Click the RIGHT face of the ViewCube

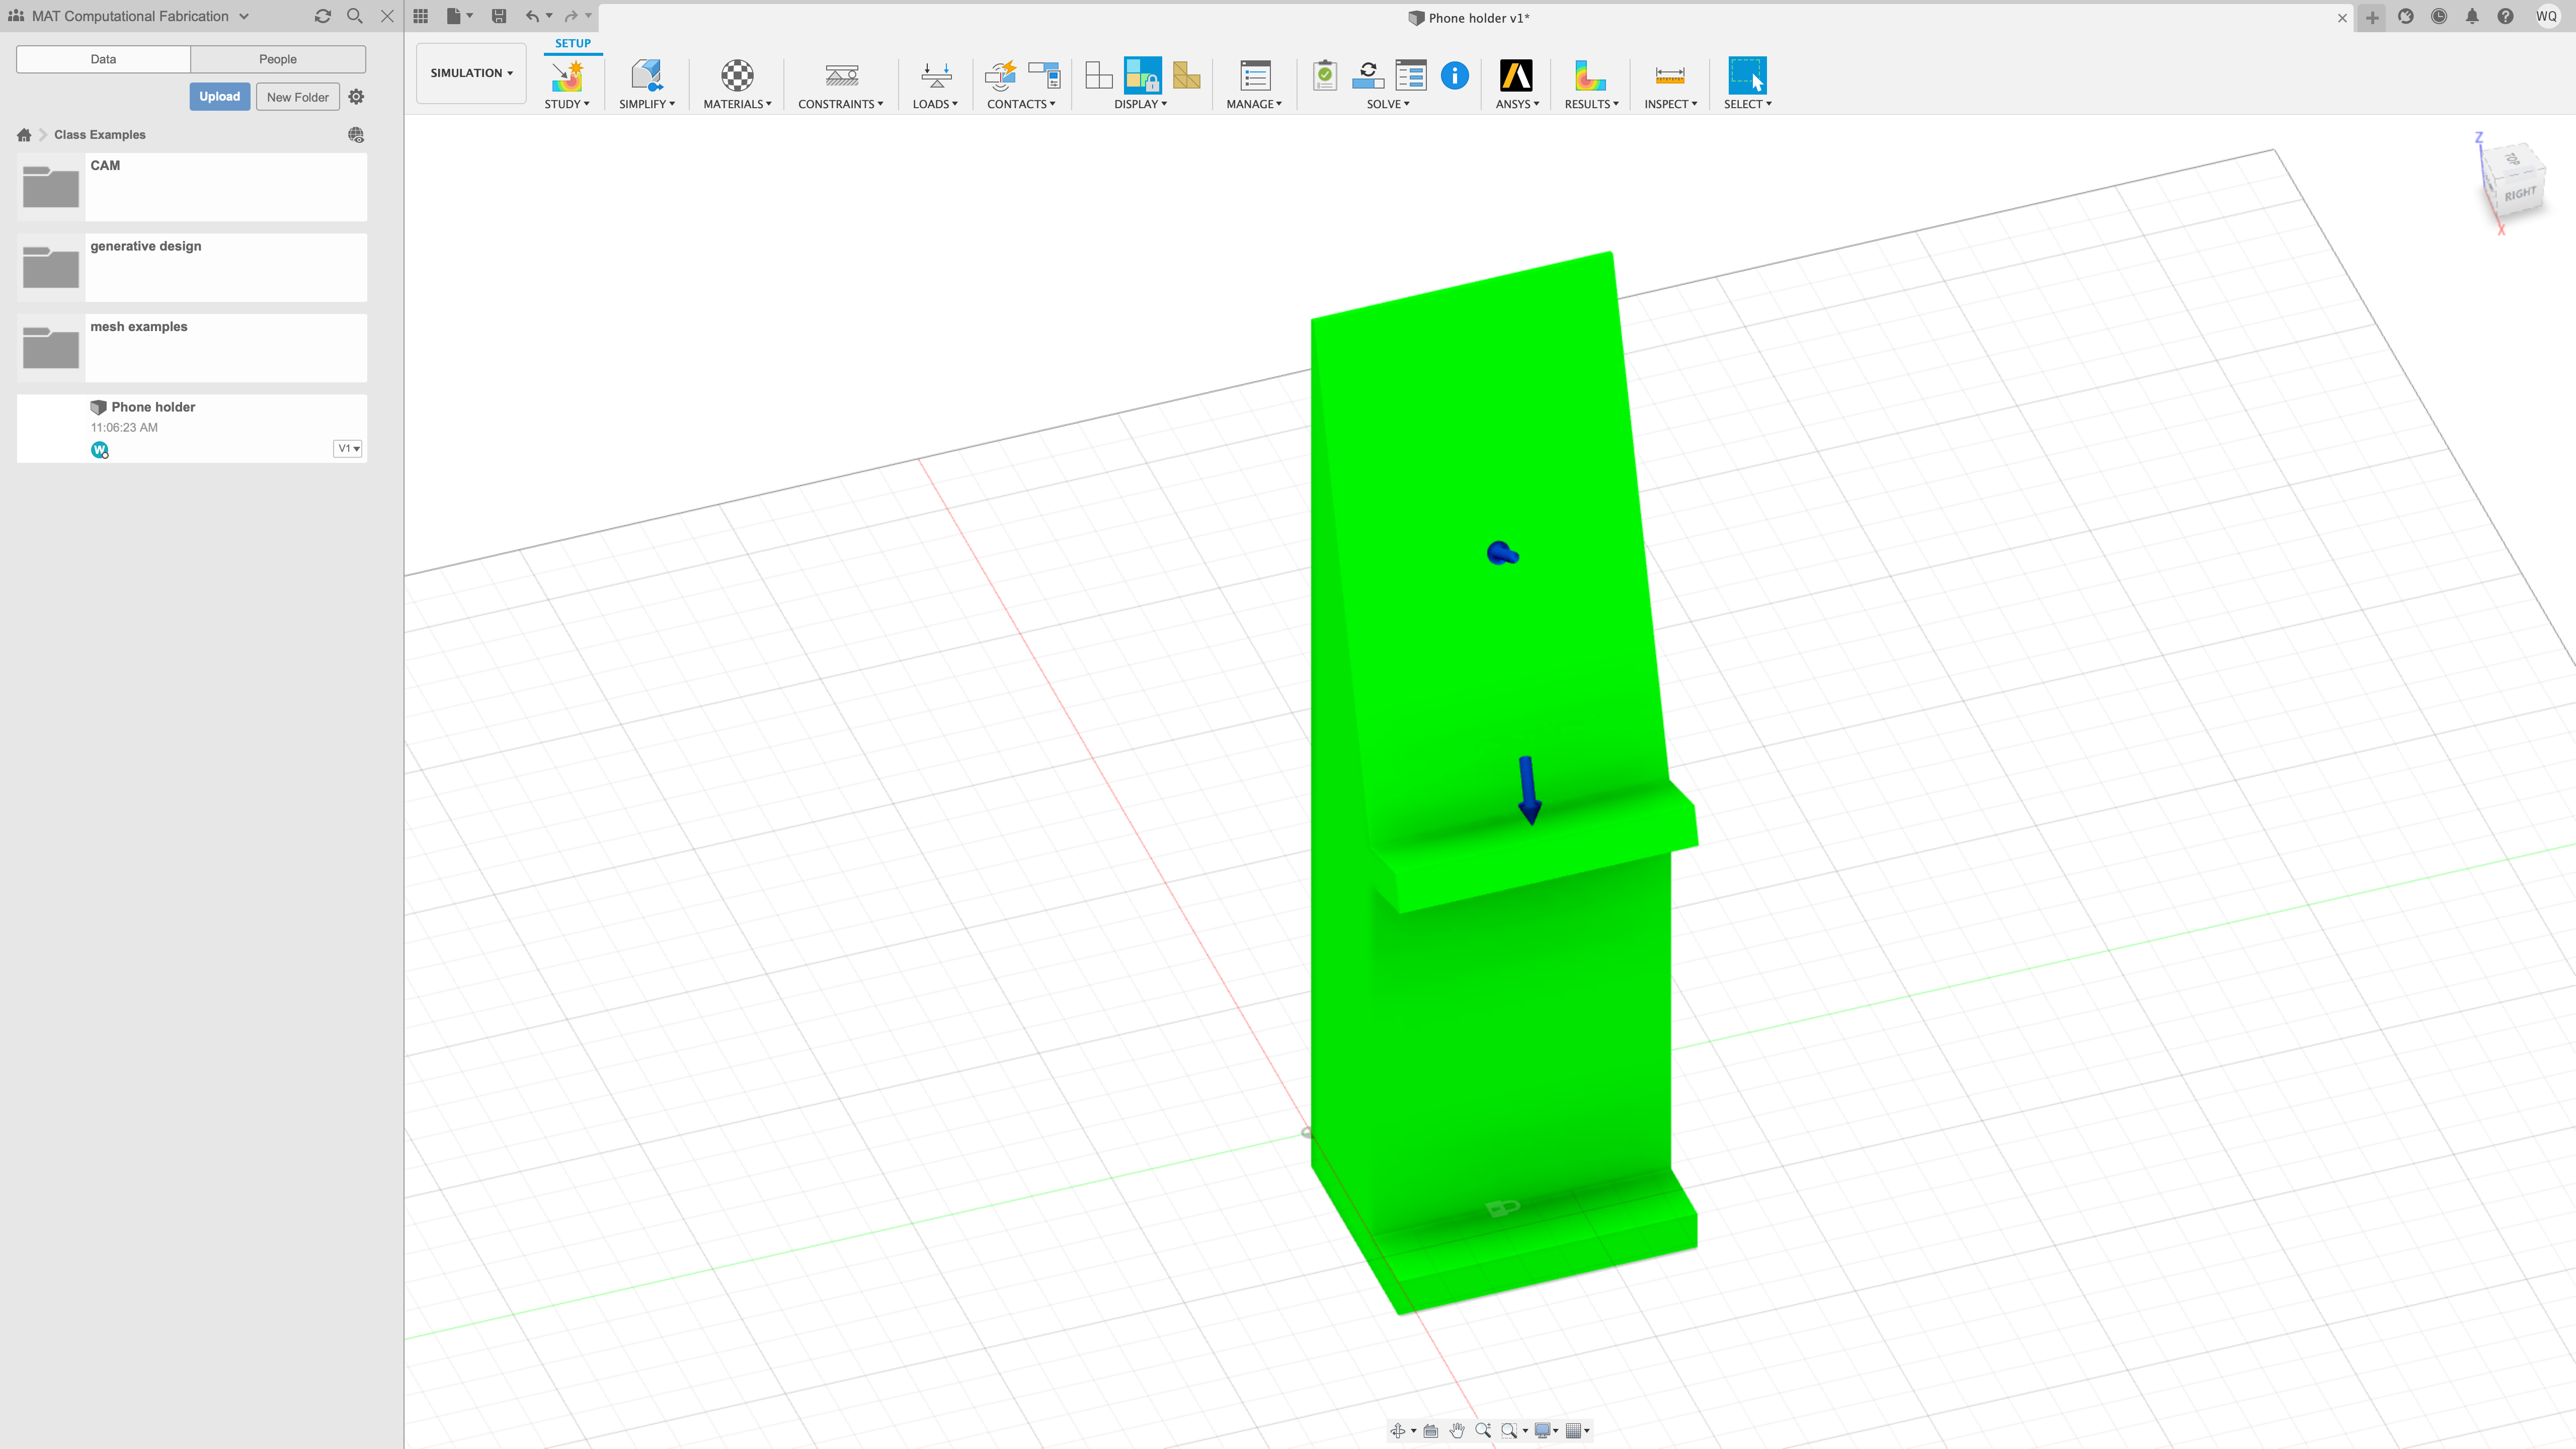pyautogui.click(x=2520, y=194)
